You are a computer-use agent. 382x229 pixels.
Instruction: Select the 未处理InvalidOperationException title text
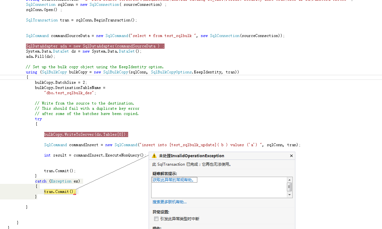(191, 156)
